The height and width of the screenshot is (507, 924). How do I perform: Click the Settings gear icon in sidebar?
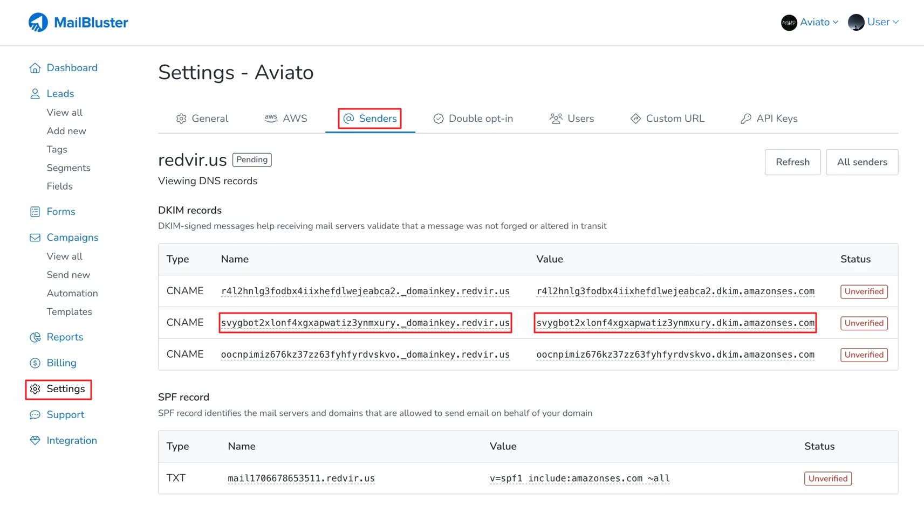[x=36, y=389]
